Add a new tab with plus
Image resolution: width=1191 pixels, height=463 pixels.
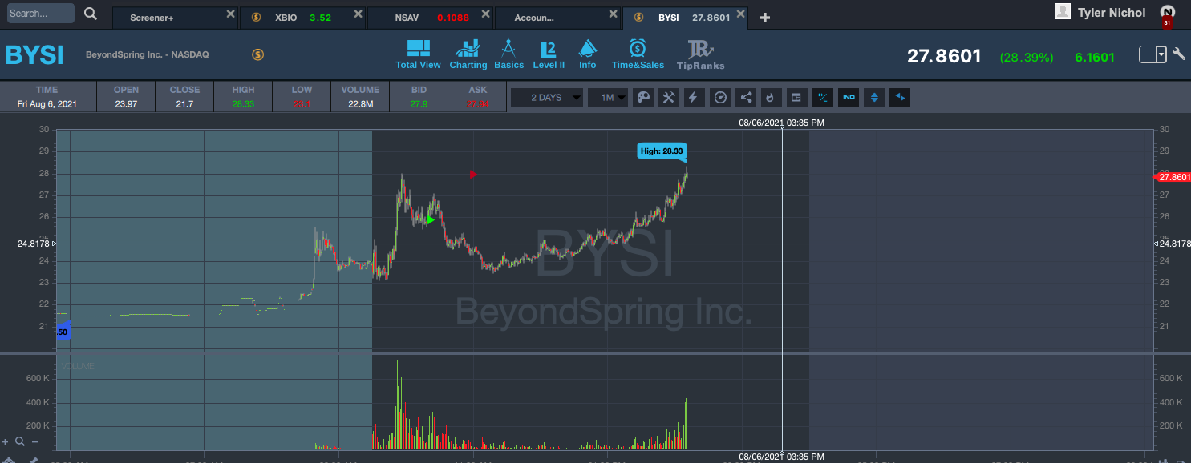tap(765, 17)
